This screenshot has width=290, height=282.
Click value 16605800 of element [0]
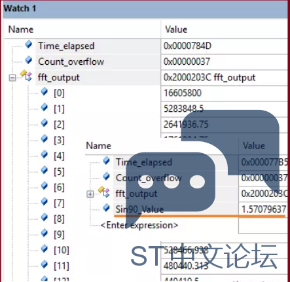click(183, 93)
